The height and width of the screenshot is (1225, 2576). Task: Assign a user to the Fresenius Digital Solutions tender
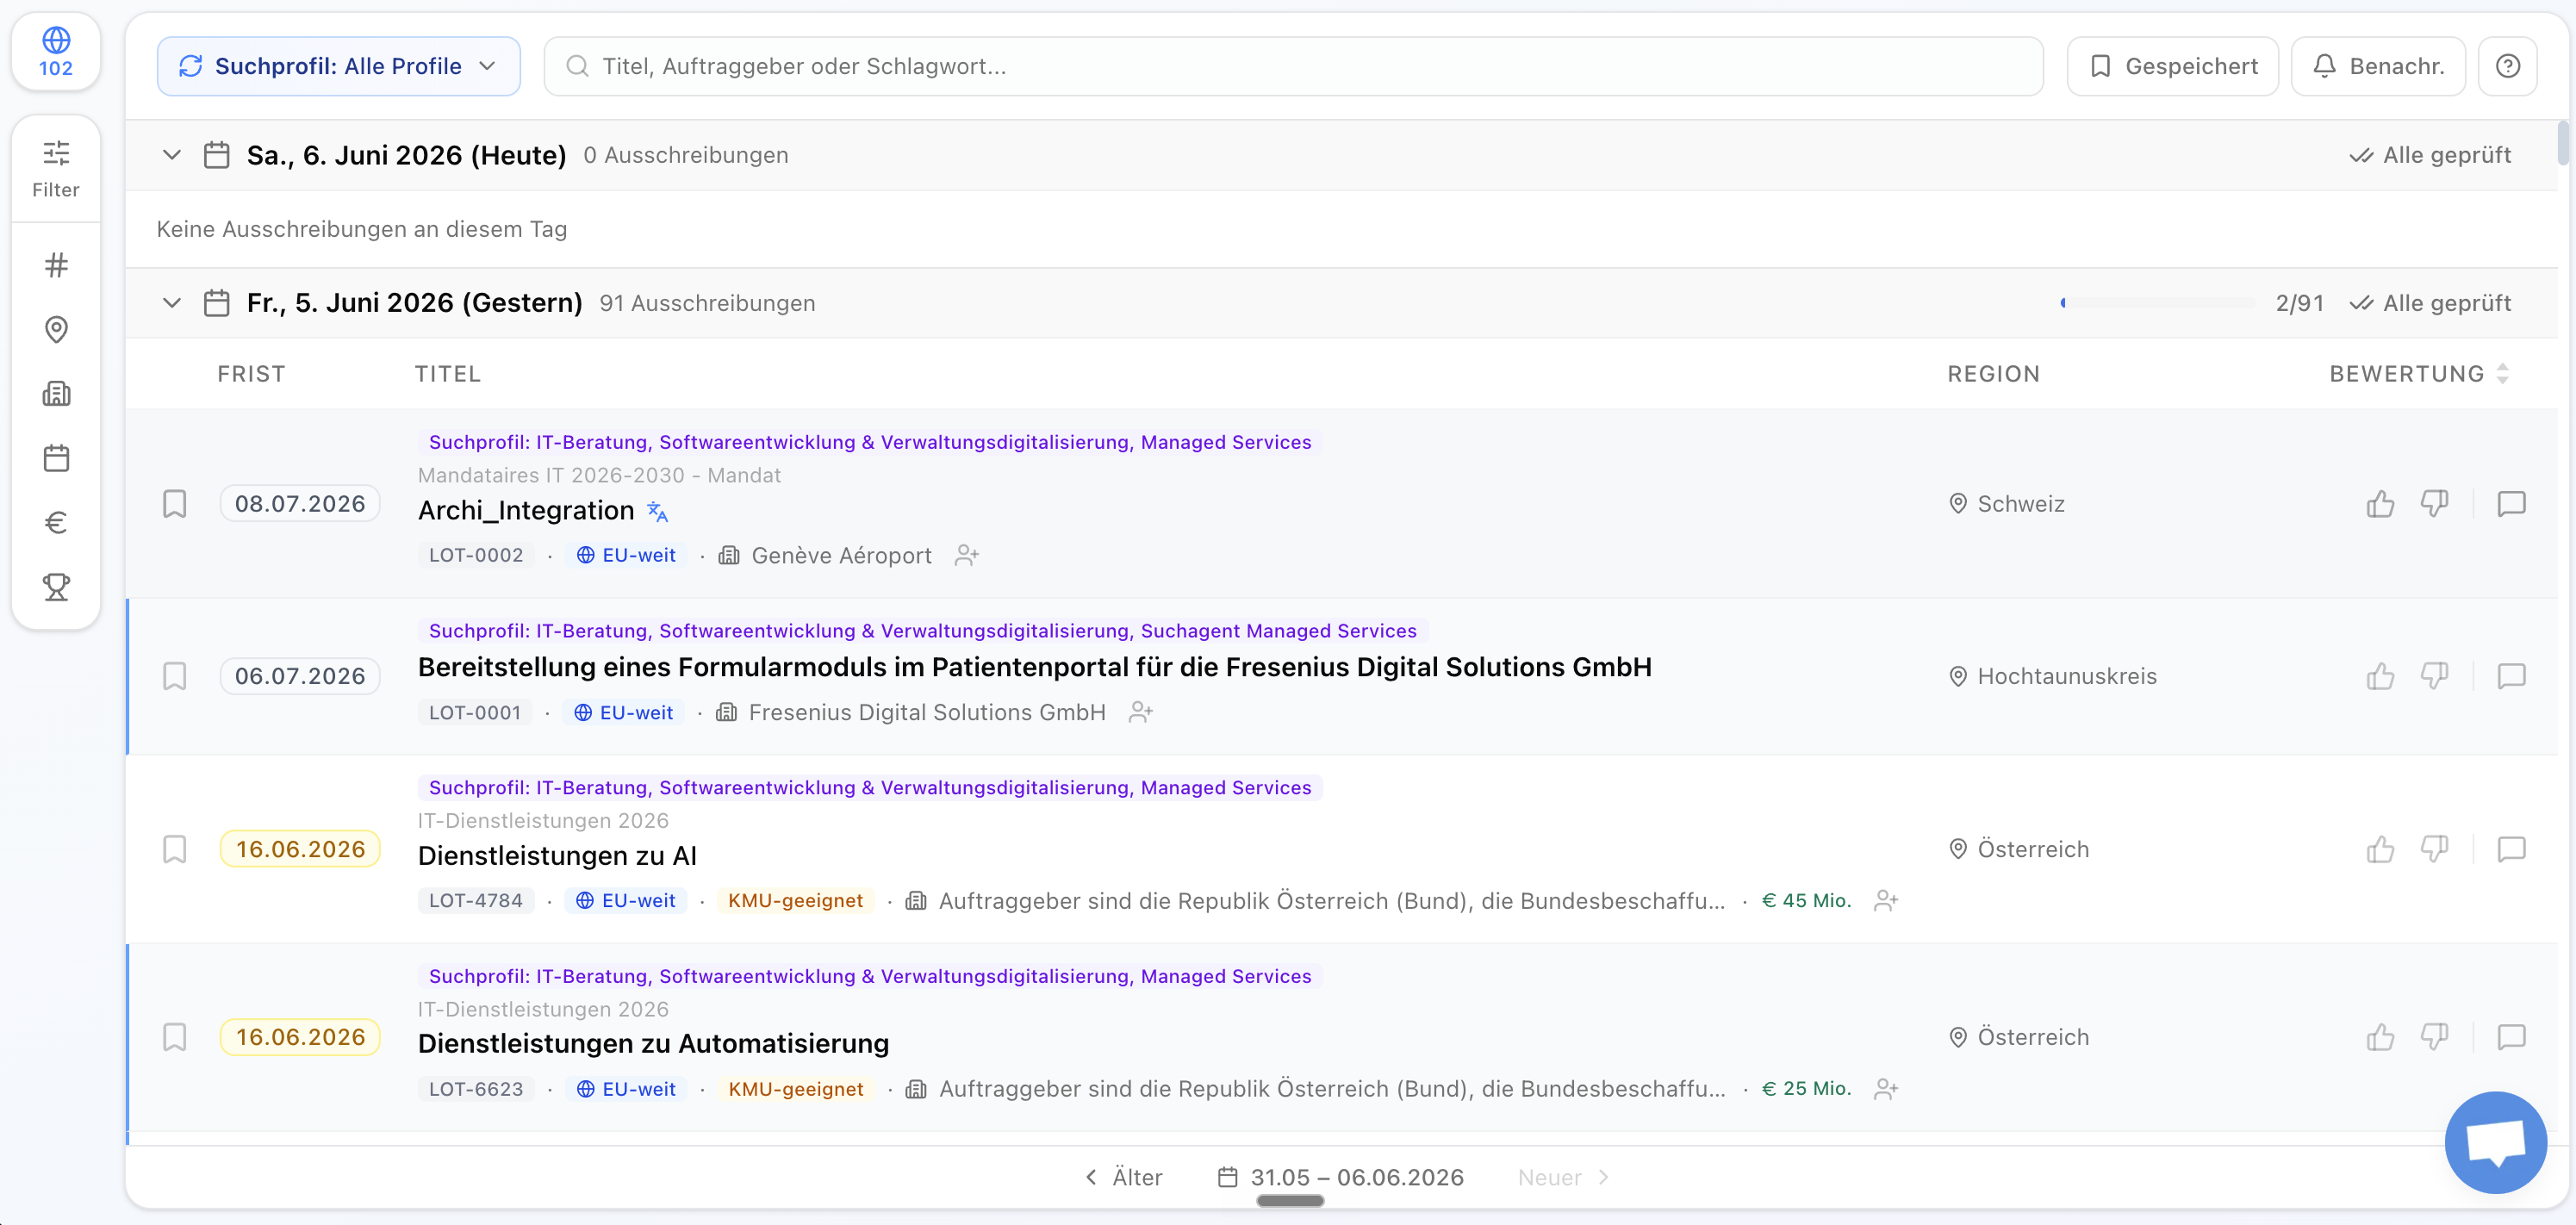pyautogui.click(x=1140, y=712)
